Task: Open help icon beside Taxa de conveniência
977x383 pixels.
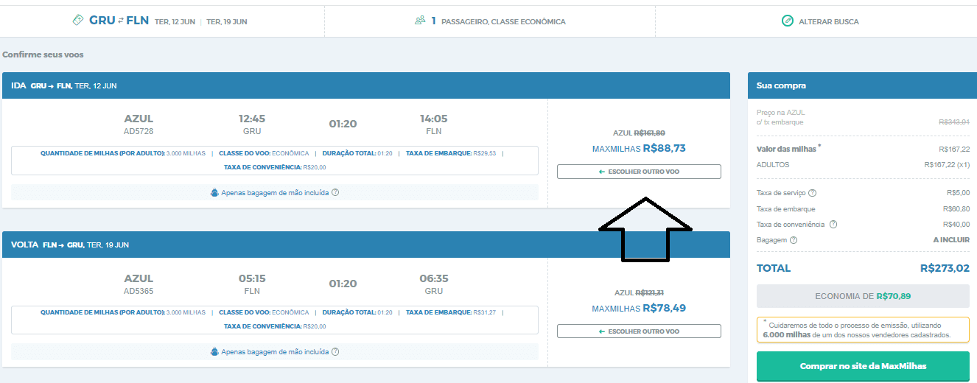Action: tap(833, 225)
